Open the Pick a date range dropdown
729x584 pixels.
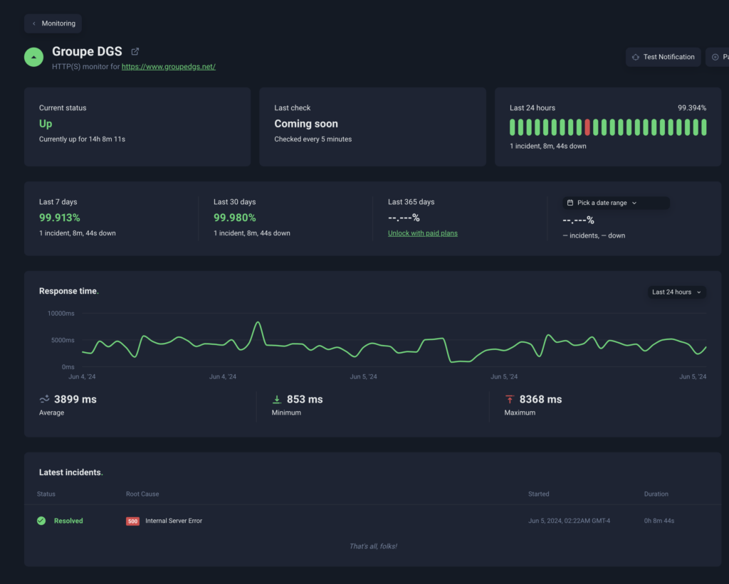[615, 203]
